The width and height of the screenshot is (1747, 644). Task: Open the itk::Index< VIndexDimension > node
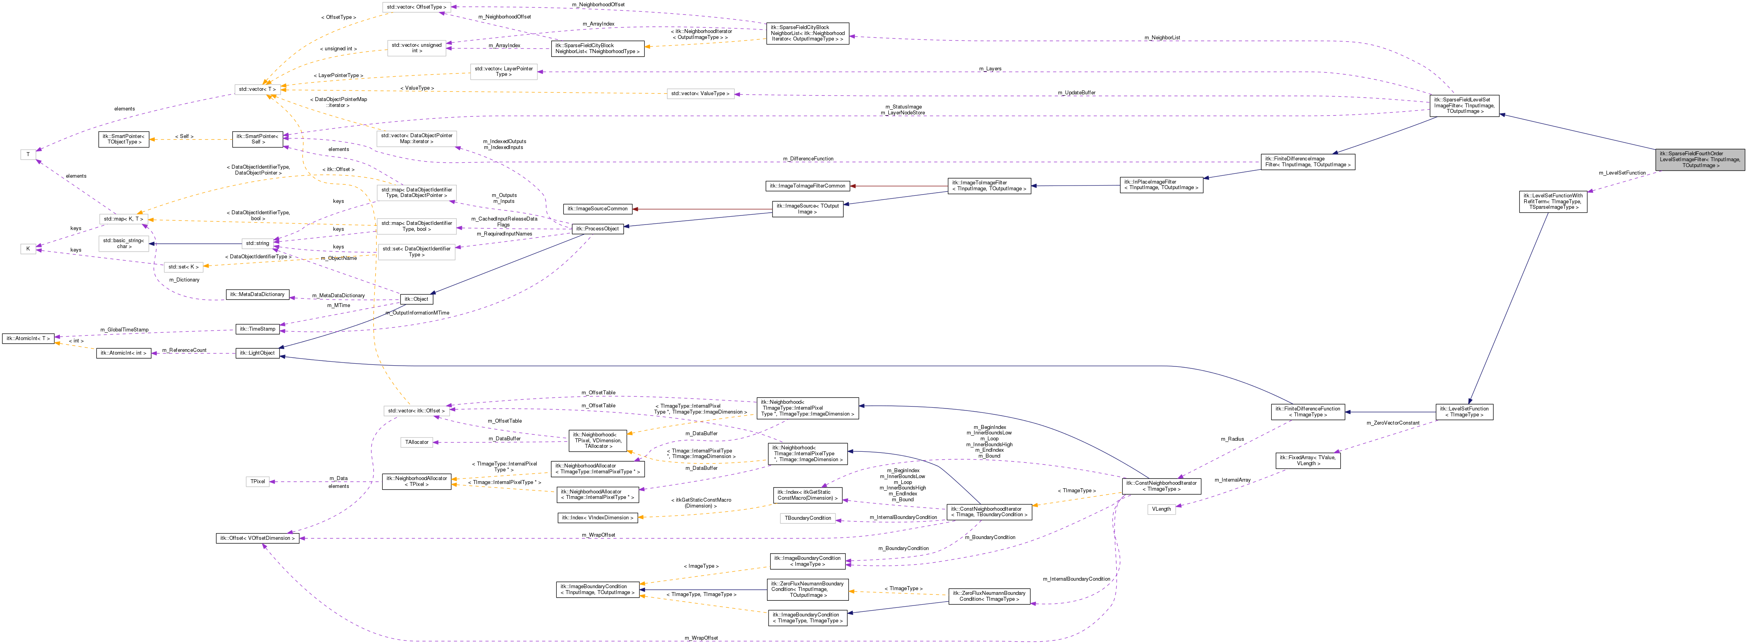tap(597, 518)
